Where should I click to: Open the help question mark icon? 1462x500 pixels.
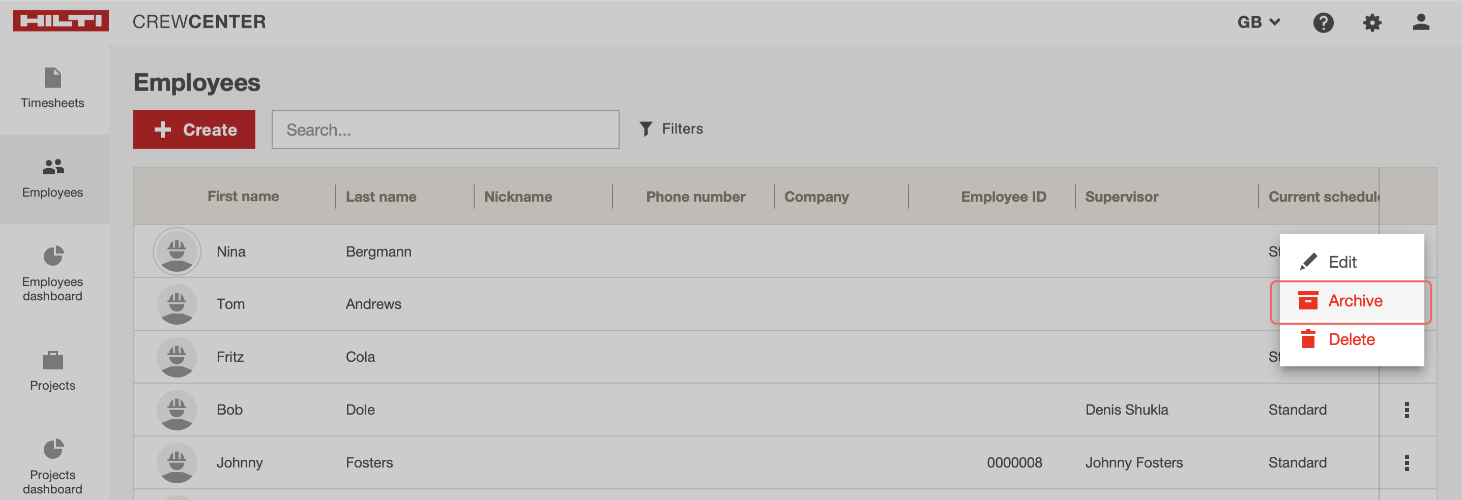(x=1323, y=23)
